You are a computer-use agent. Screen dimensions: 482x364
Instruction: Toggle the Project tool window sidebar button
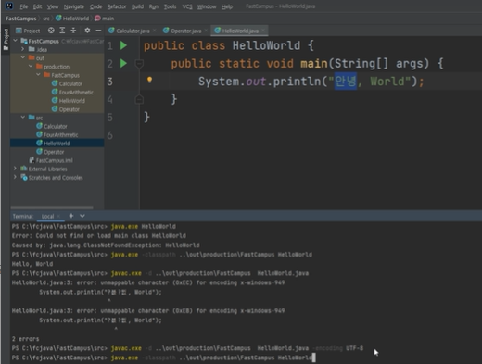(x=6, y=39)
